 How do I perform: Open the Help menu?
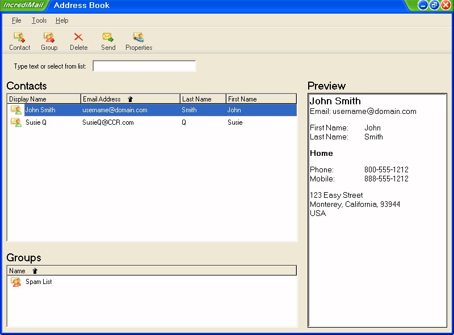[62, 20]
